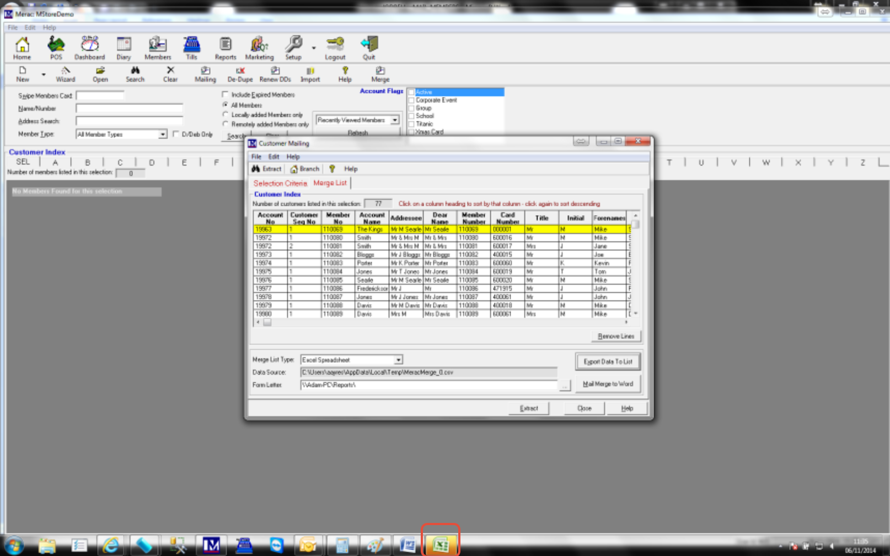Open the Member Type dropdown
The height and width of the screenshot is (556, 890).
pyautogui.click(x=163, y=135)
